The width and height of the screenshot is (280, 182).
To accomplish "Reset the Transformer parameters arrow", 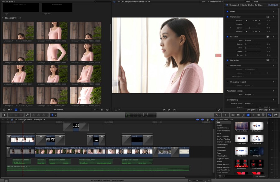I will point(273,17).
